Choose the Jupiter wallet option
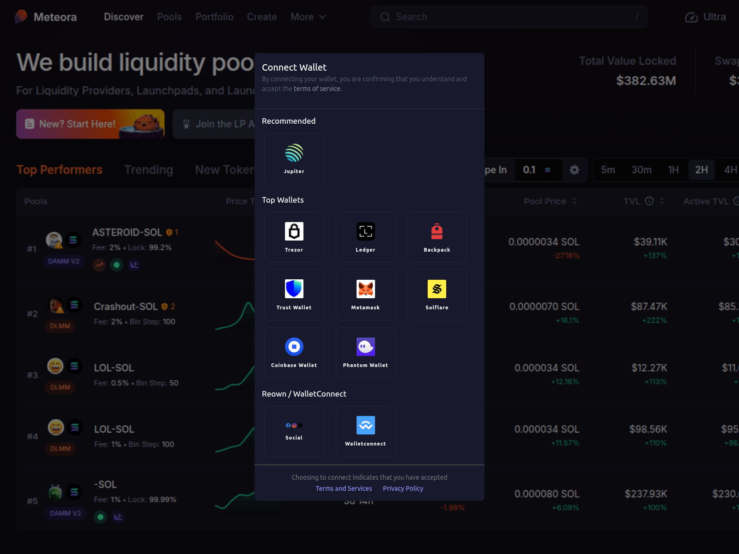 tap(294, 159)
